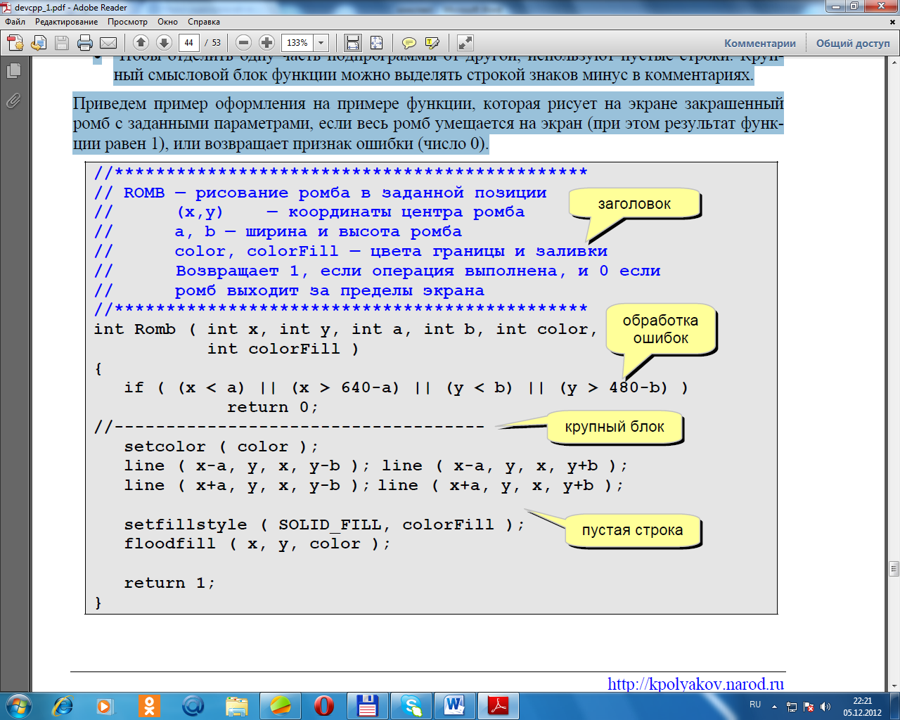This screenshot has height=720, width=900.
Task: Click the email envelope toolbar icon
Action: 108,43
